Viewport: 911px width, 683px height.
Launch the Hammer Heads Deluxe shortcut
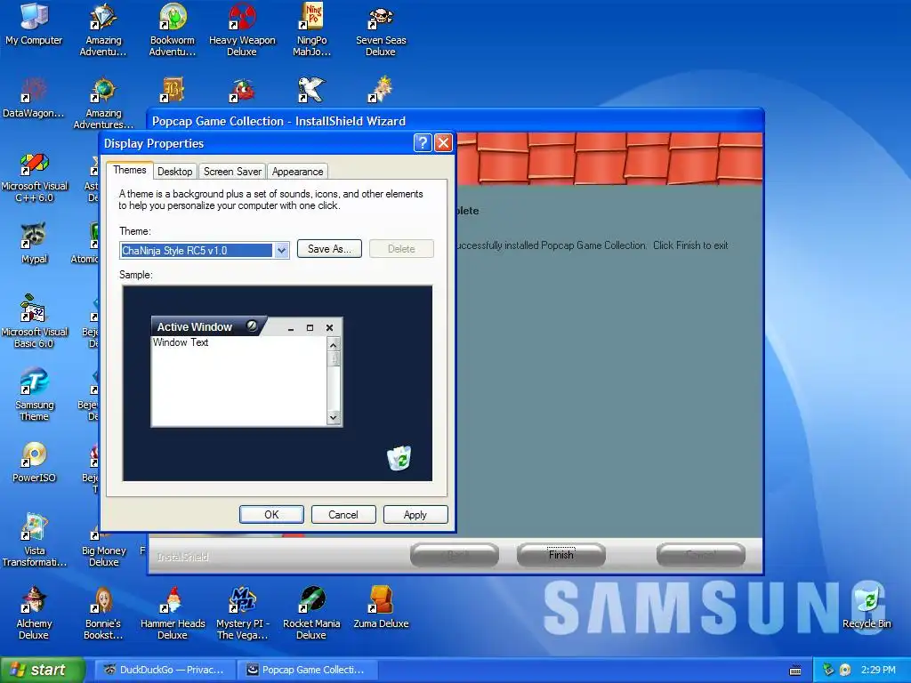point(173,613)
